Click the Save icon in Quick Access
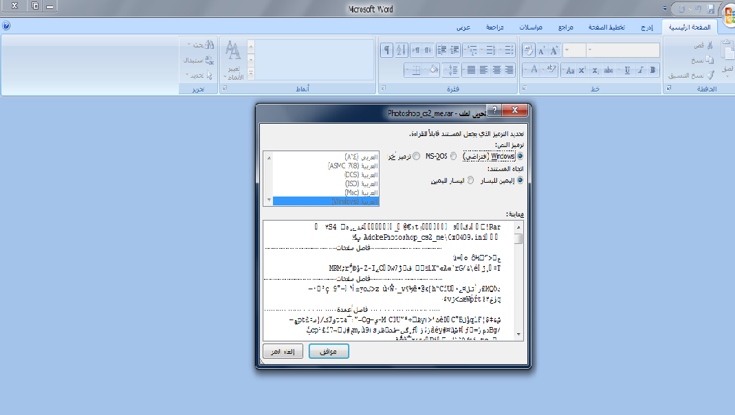This screenshot has height=415, width=735. (x=711, y=8)
